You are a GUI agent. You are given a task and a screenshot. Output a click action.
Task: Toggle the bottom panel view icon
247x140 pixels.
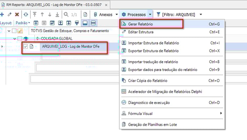pos(85,23)
